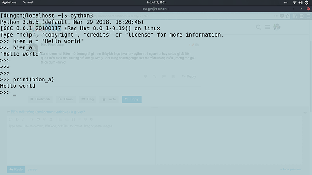Like the post with the heart icon

click(x=146, y=76)
